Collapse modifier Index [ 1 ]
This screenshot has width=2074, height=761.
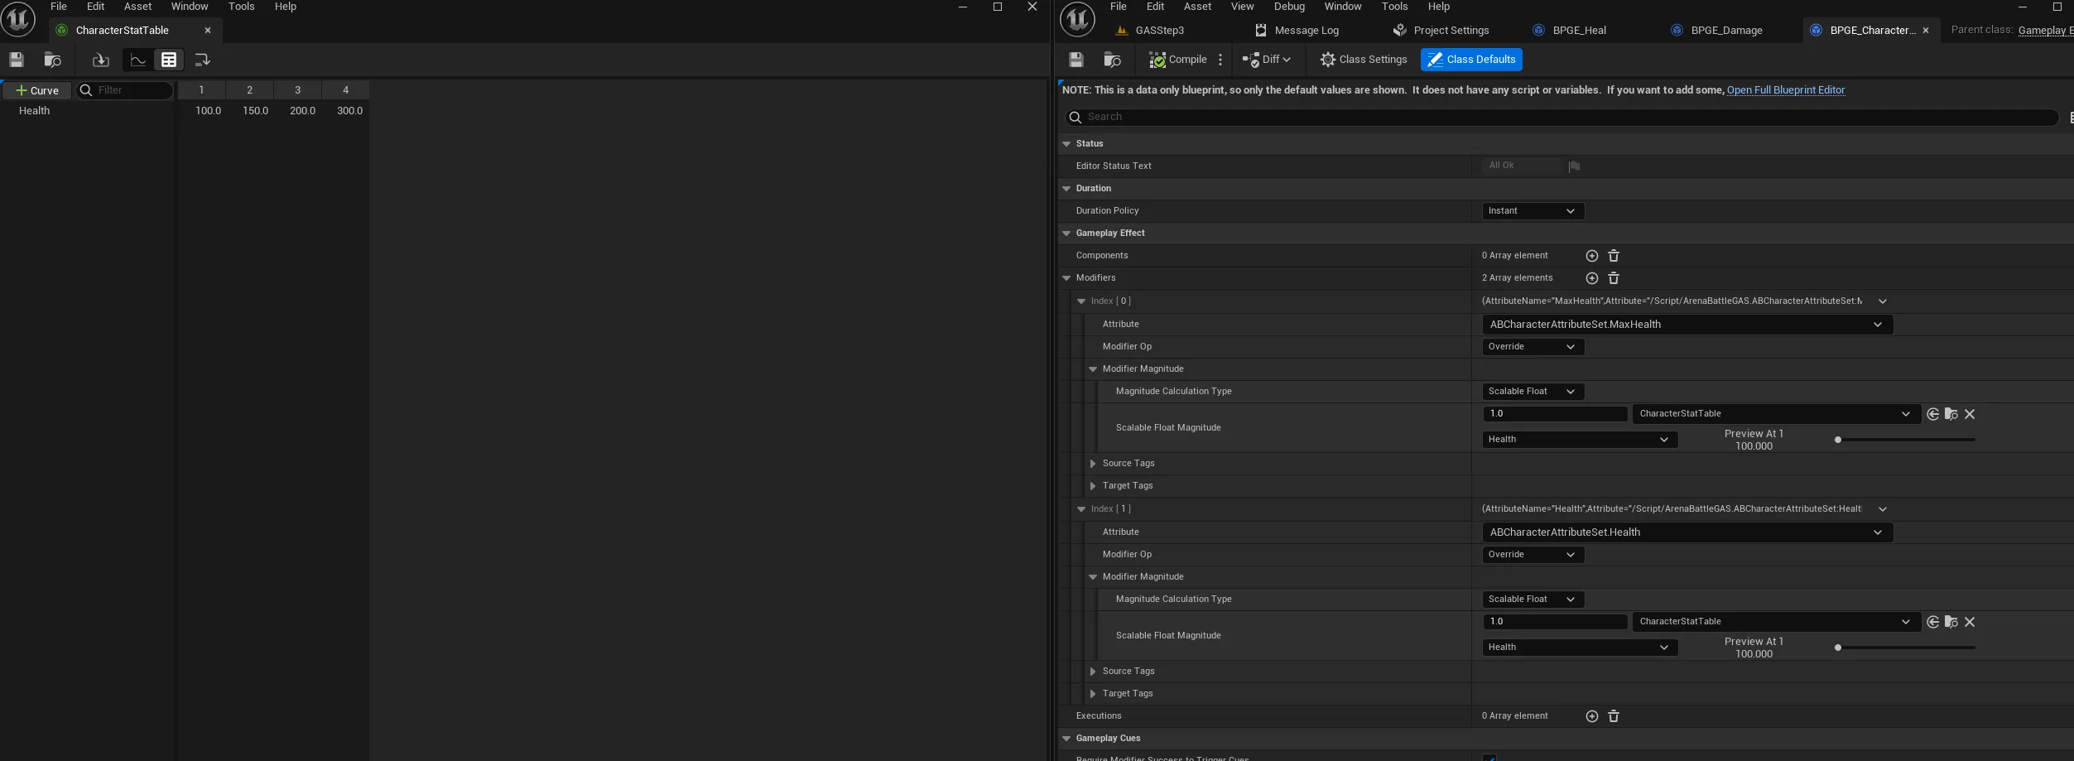pyautogui.click(x=1081, y=509)
